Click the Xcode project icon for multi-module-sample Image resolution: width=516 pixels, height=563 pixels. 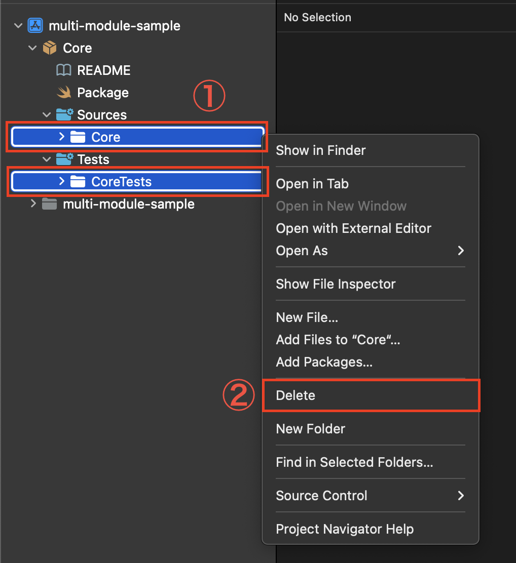(x=35, y=25)
